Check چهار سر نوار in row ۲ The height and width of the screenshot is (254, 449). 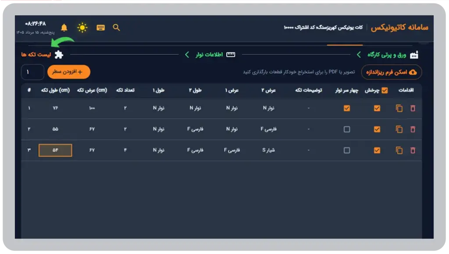(x=347, y=129)
